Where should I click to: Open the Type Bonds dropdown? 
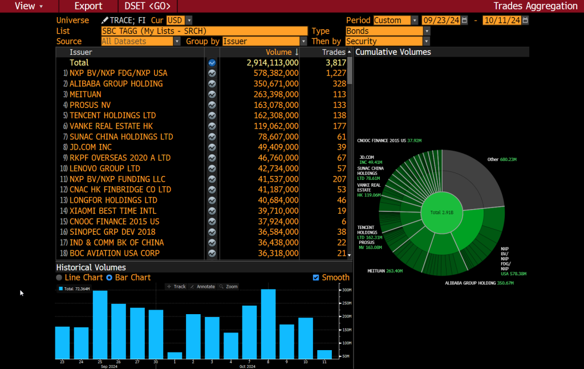pyautogui.click(x=427, y=31)
